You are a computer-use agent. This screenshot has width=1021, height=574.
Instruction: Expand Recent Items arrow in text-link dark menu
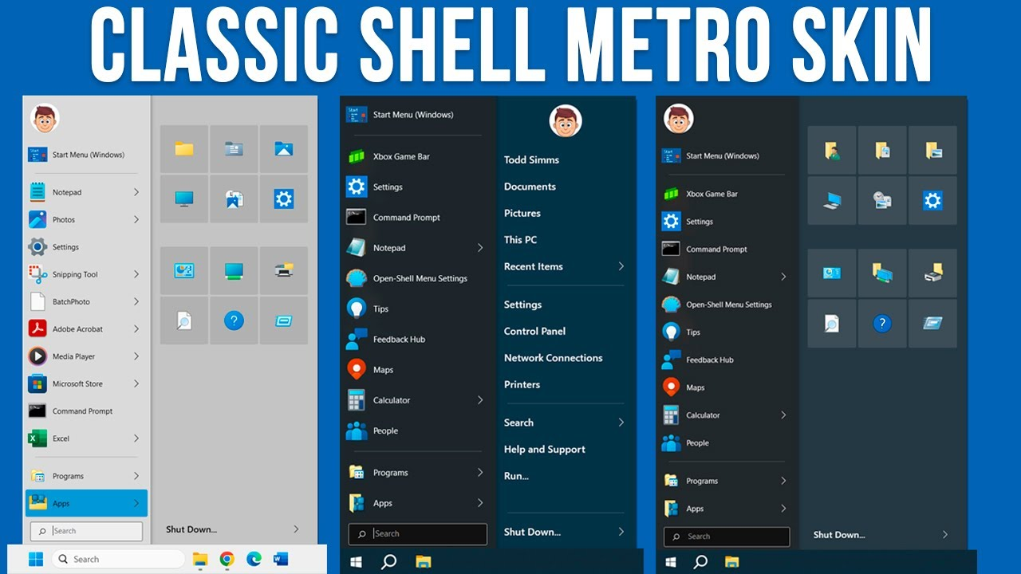pos(621,266)
